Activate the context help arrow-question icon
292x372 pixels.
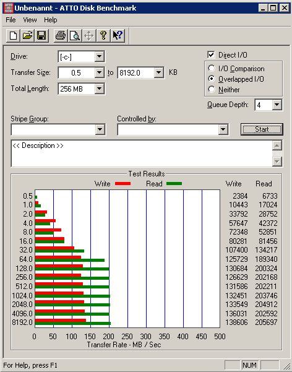(x=118, y=36)
